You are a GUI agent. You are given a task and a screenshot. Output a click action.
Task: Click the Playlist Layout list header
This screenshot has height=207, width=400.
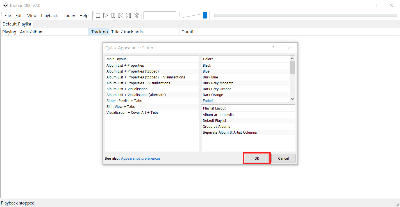[248, 108]
